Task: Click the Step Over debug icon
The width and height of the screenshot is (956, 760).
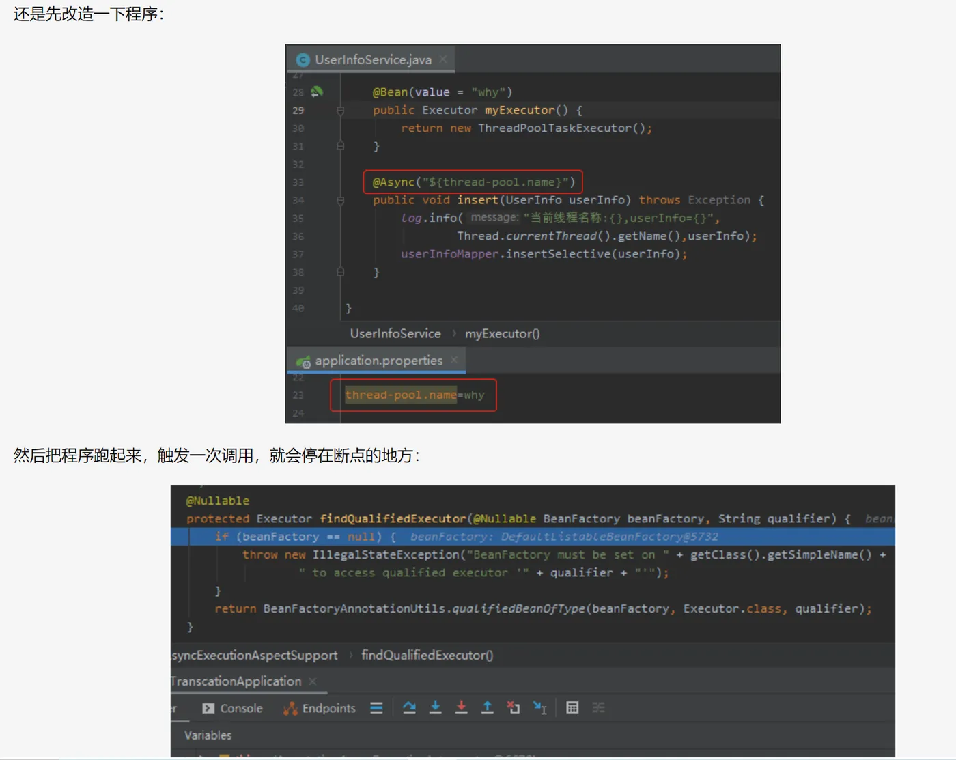Action: 409,708
